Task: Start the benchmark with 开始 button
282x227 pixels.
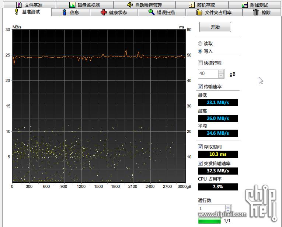Action: (x=215, y=27)
